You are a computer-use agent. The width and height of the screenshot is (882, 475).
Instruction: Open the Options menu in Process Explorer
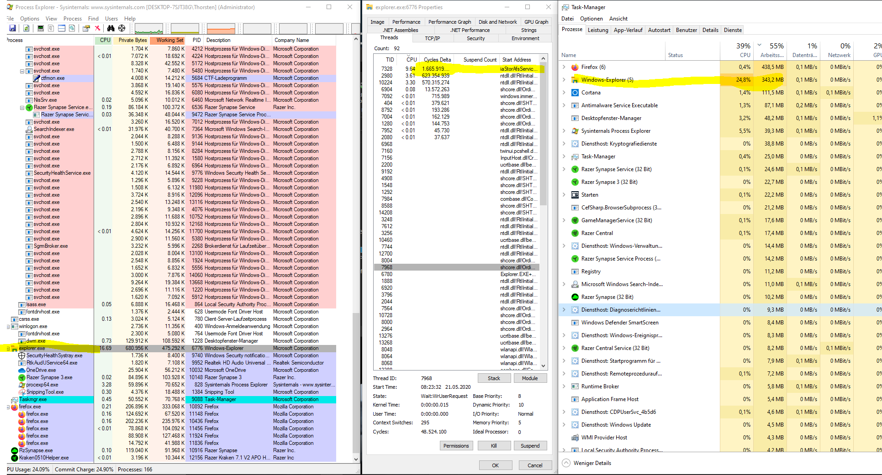tap(30, 19)
